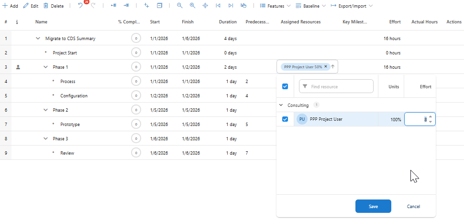This screenshot has height=220, width=464.
Task: Click the Undo arrow icon
Action: pyautogui.click(x=80, y=6)
